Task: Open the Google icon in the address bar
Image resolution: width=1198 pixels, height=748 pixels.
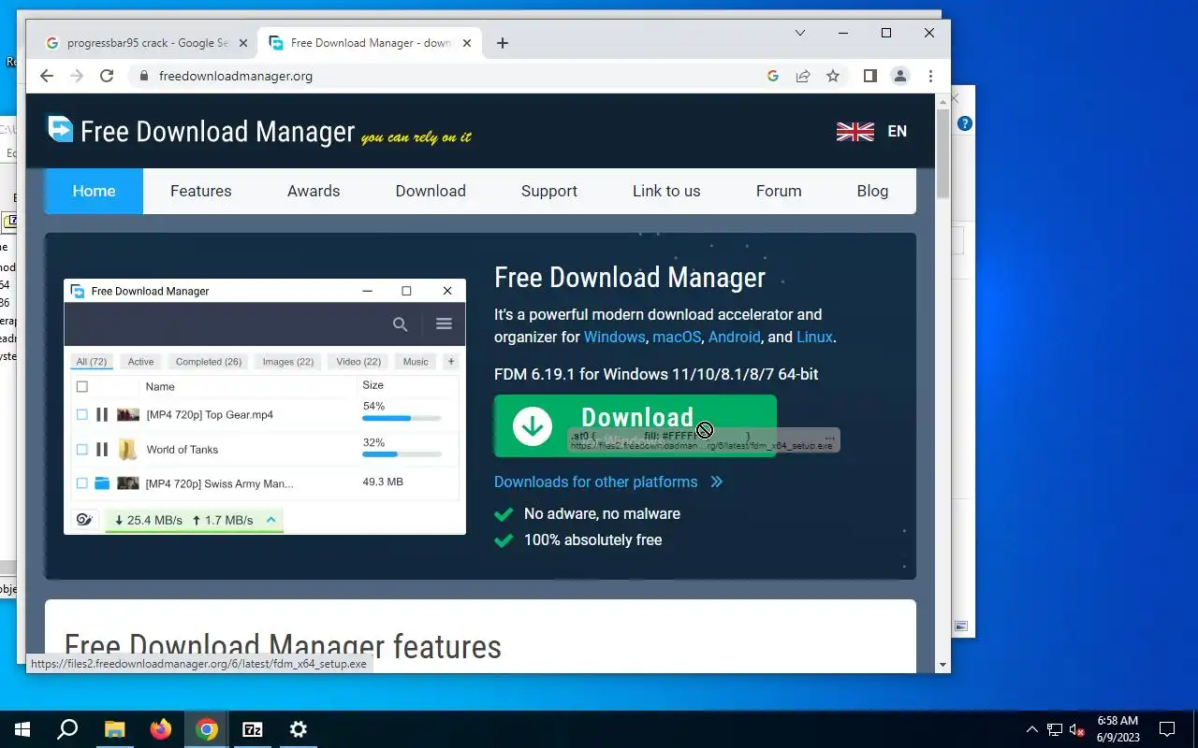Action: tap(773, 76)
